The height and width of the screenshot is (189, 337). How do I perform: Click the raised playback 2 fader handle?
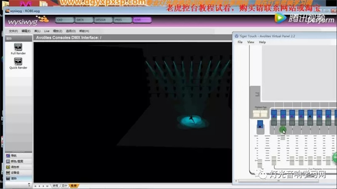(x=283, y=137)
